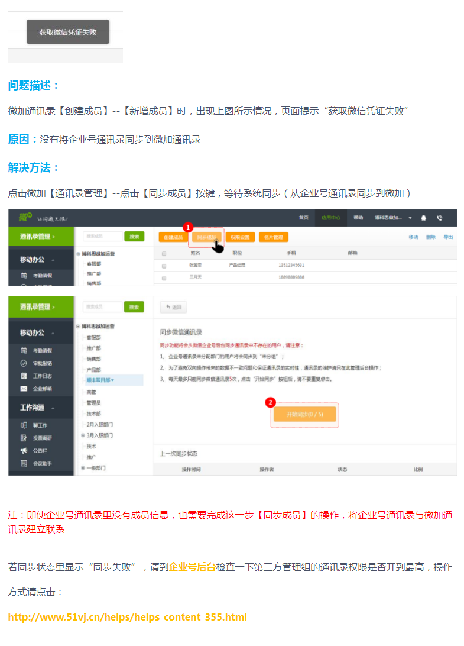Viewport: 464px width, 646px height.
Task: Click the 获取微信凭证失败 toast message
Action: pos(68,32)
